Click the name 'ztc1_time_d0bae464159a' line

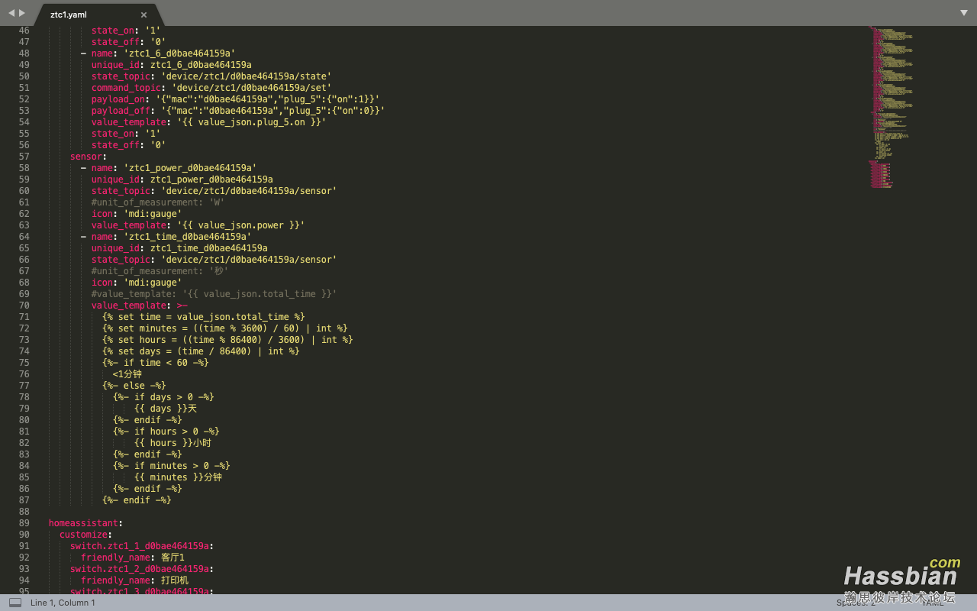tap(166, 237)
